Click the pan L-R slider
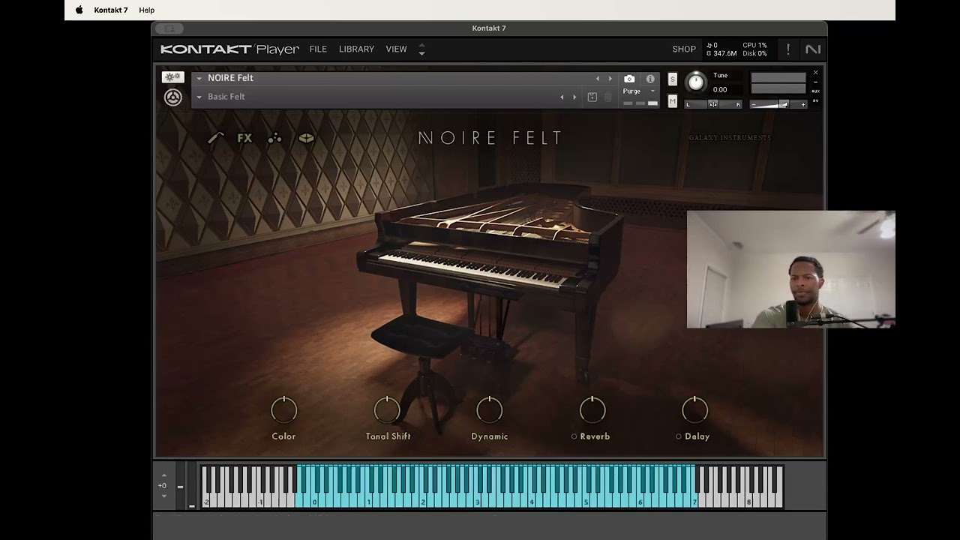This screenshot has height=540, width=960. coord(713,104)
